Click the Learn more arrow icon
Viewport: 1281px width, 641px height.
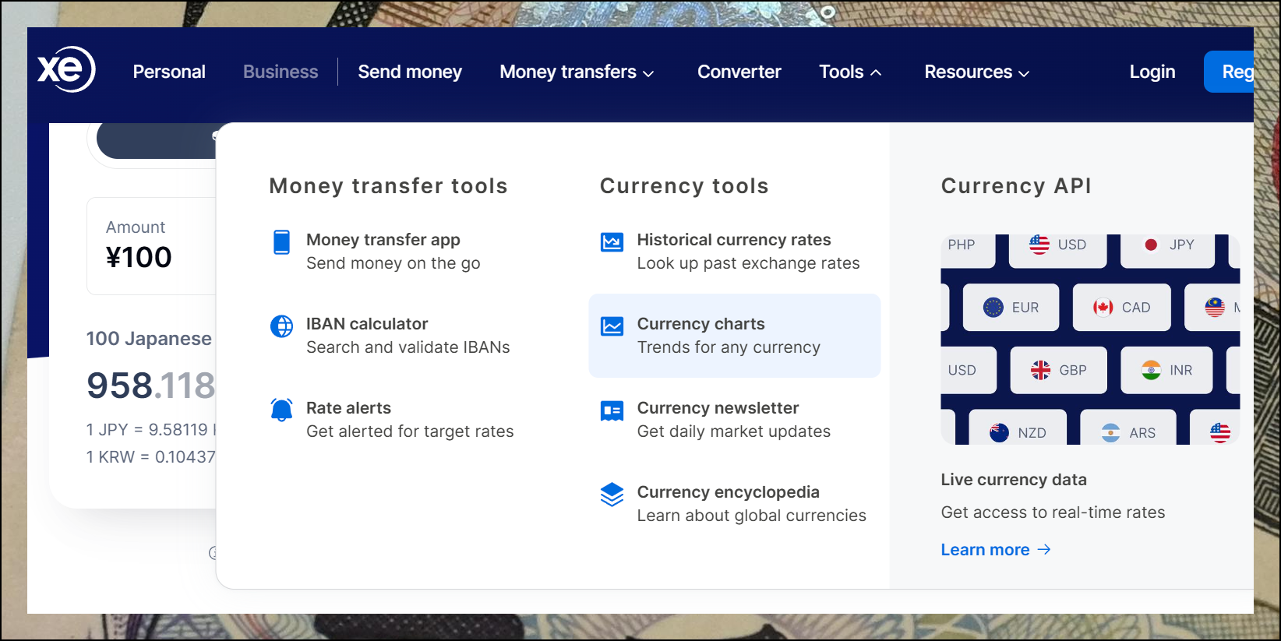coord(1044,550)
